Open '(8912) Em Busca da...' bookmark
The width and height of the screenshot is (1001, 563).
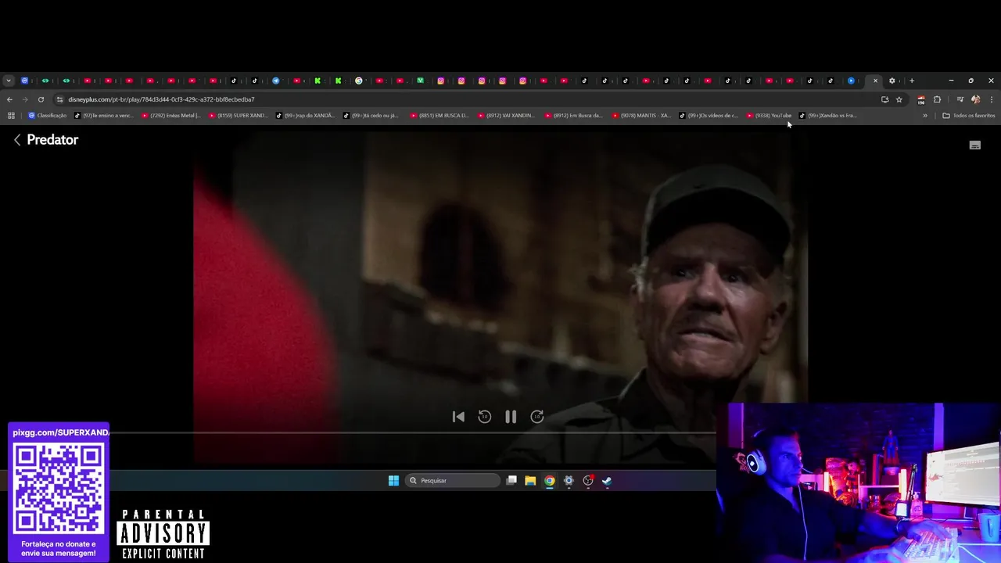coord(575,116)
